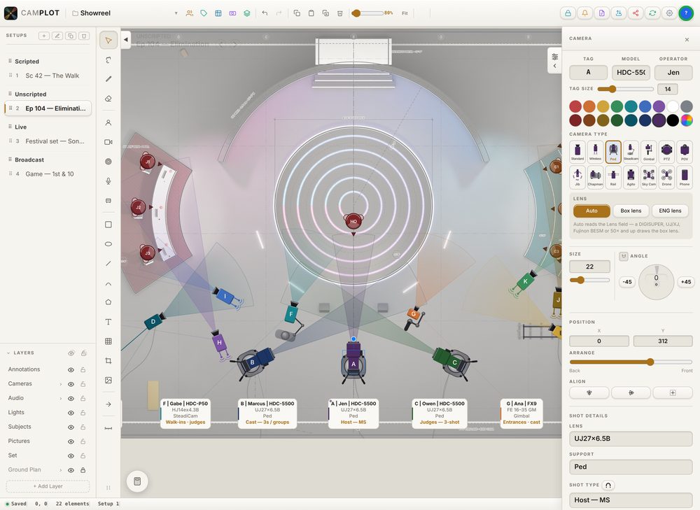Select the text T tool
The width and height of the screenshot is (700, 510).
[108, 322]
